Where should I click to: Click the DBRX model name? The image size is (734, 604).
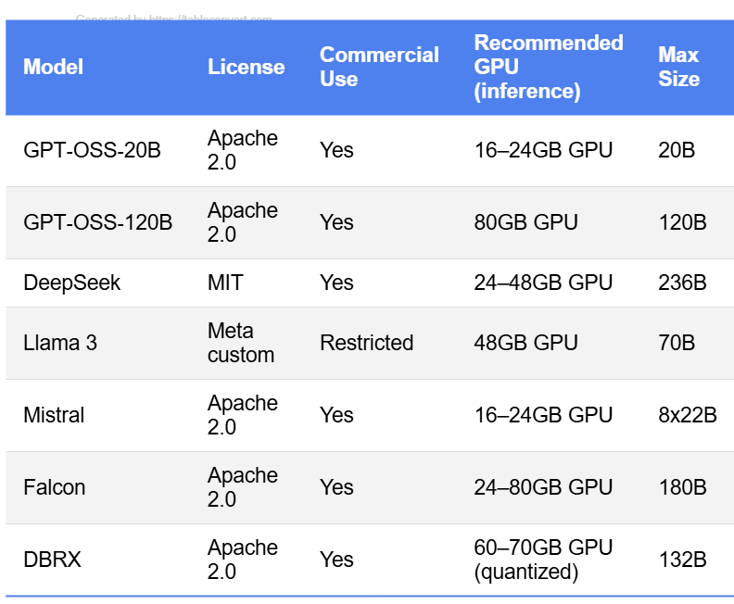51,560
